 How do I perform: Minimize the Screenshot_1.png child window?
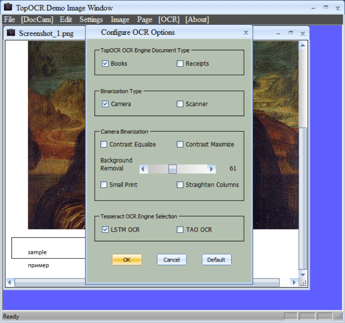point(278,33)
